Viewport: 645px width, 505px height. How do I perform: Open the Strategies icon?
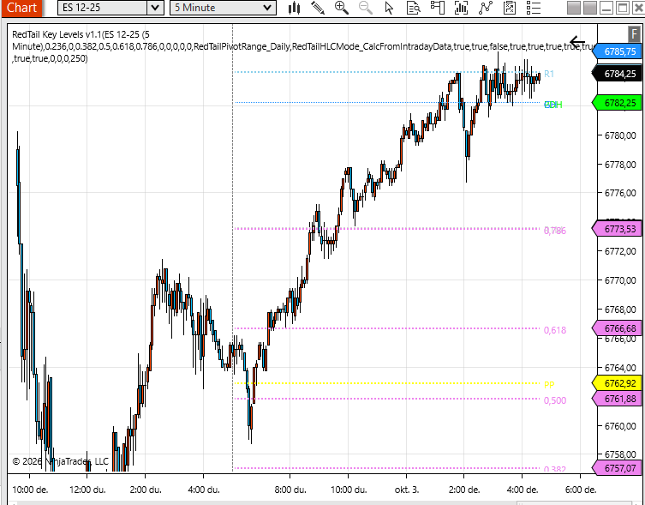point(511,8)
